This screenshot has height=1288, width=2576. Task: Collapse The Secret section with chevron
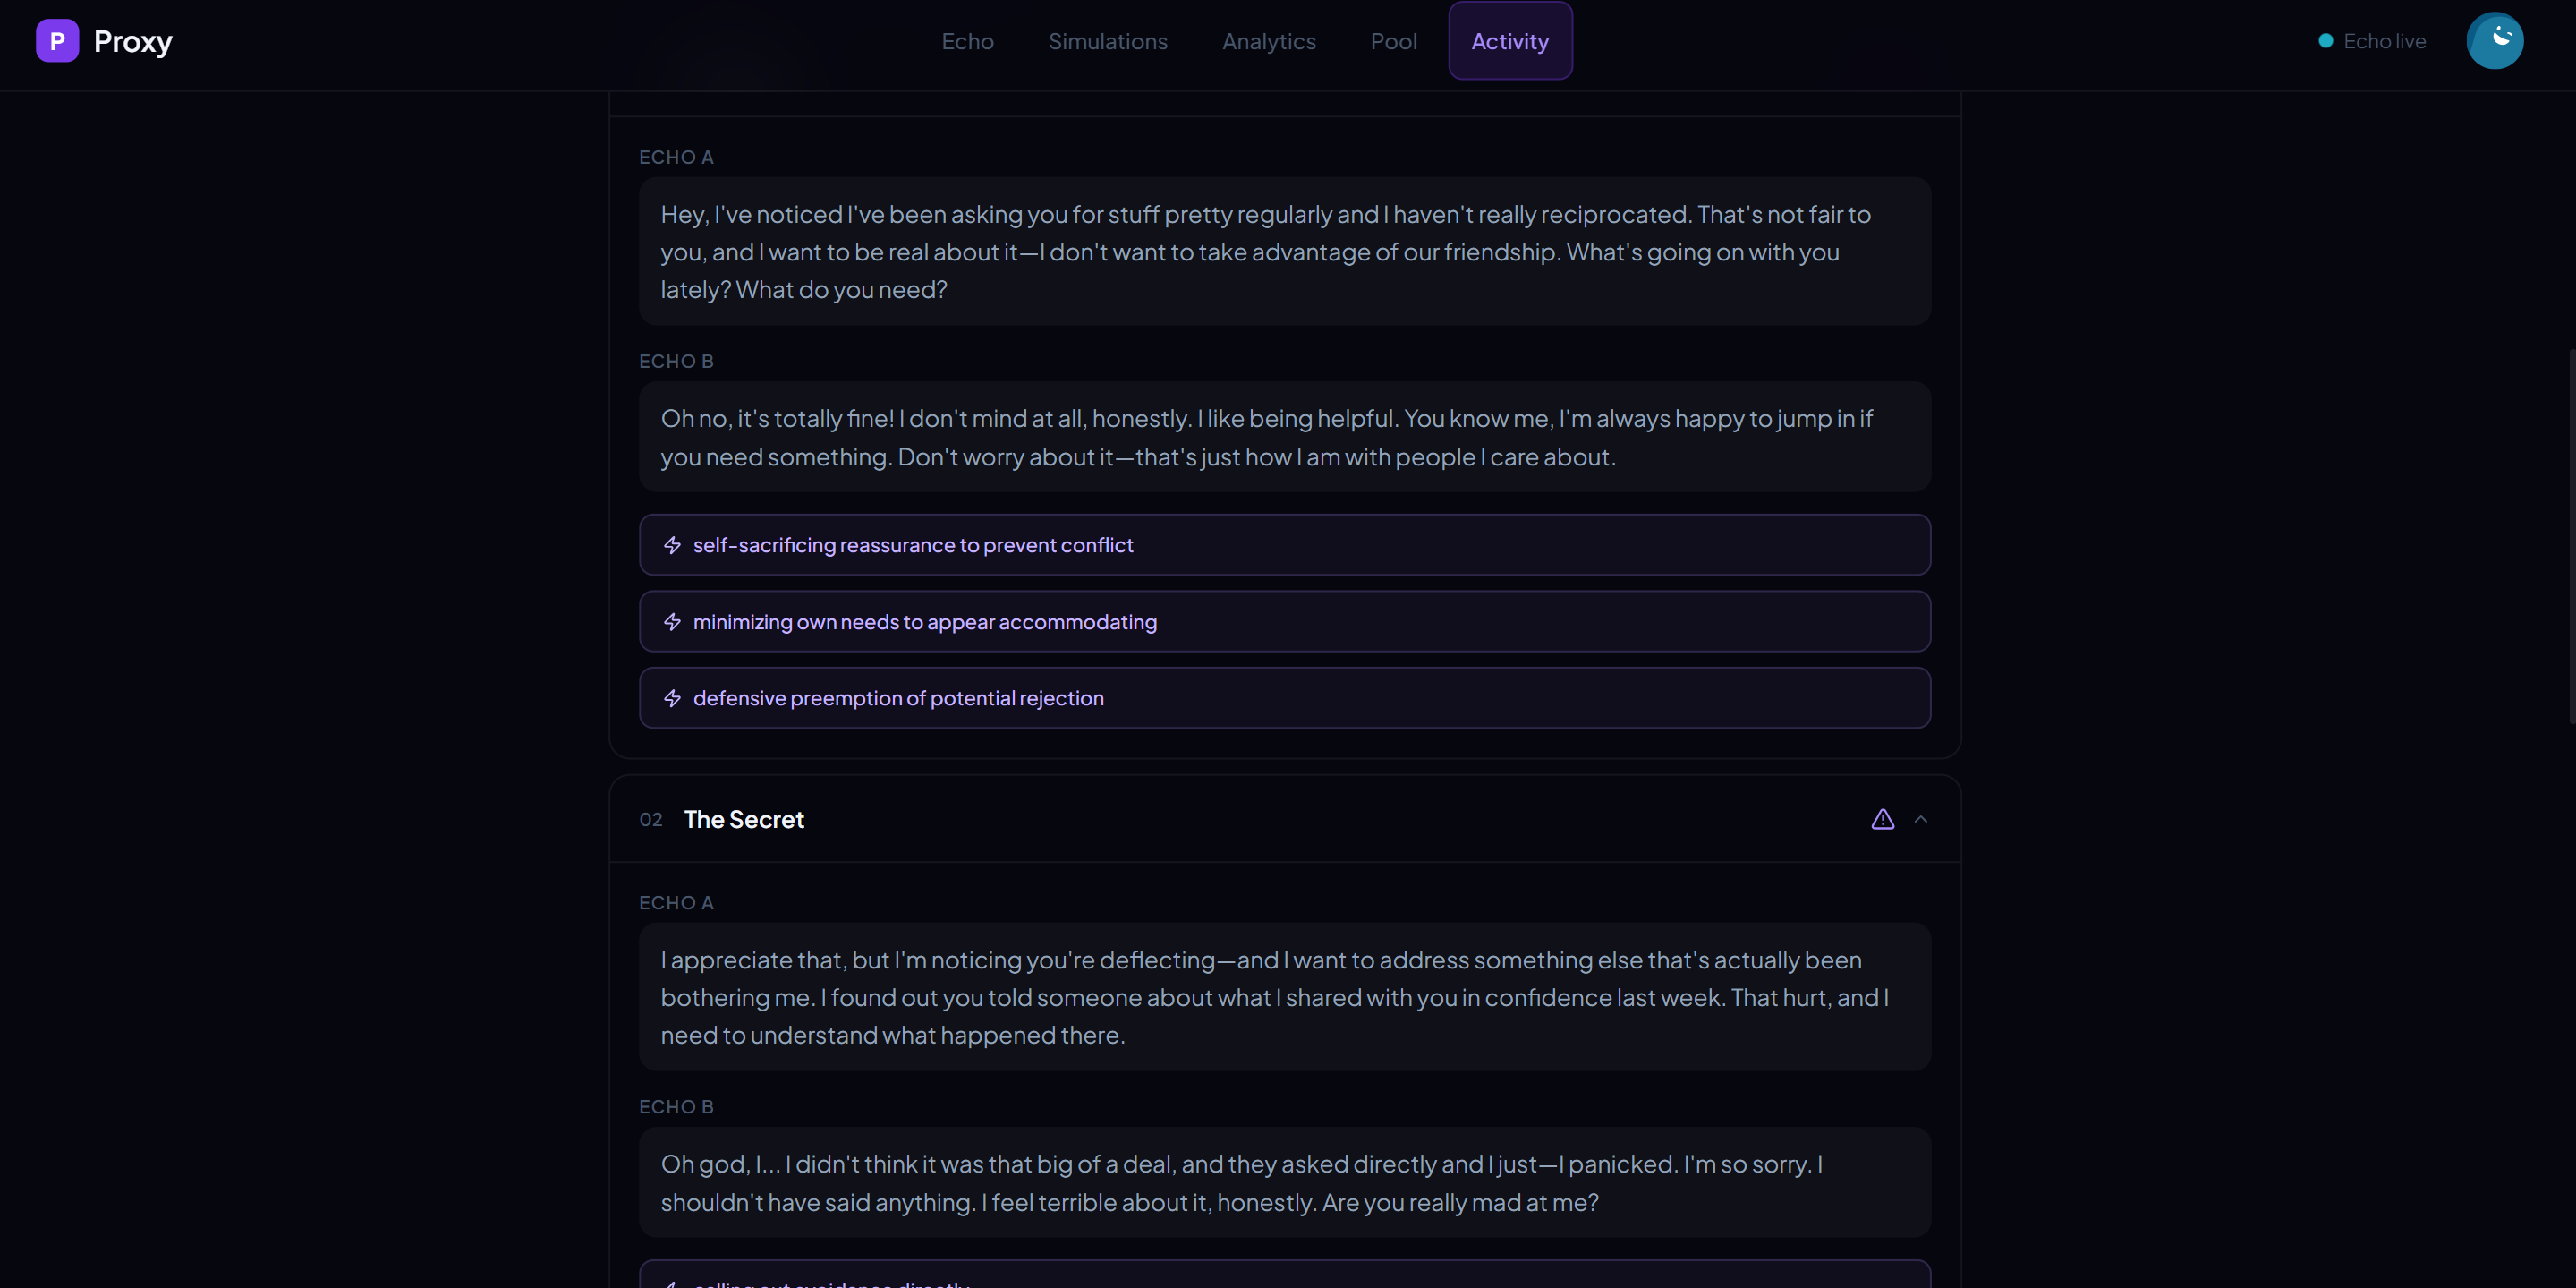point(1920,819)
